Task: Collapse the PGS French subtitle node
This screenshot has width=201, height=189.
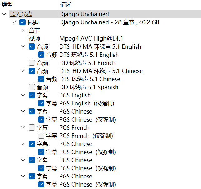Action: pyautogui.click(x=23, y=128)
